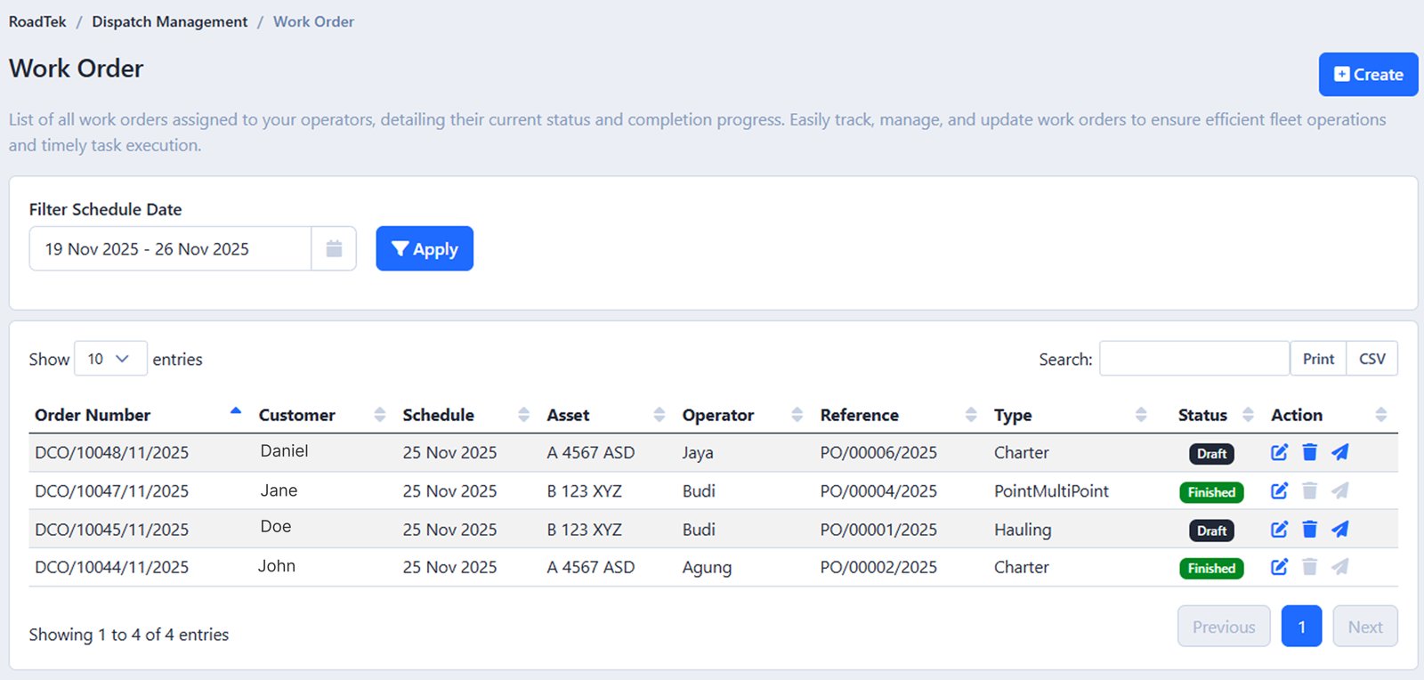This screenshot has width=1424, height=680.
Task: Open the calendar date picker icon
Action: point(334,249)
